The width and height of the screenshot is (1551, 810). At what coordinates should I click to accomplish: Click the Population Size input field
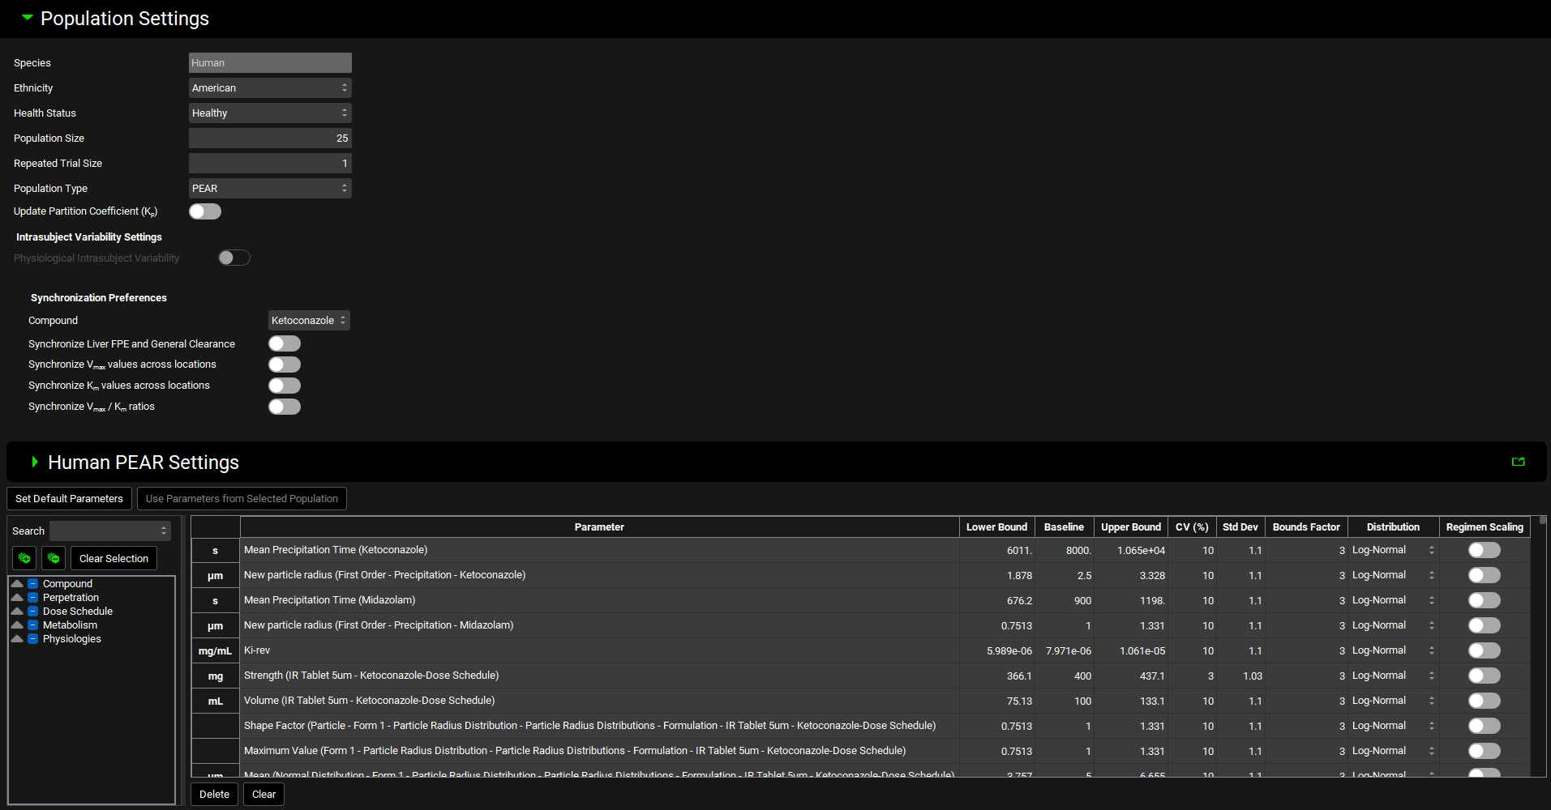click(x=270, y=138)
